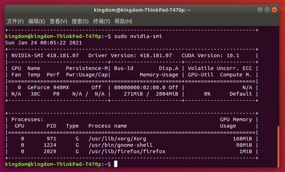Open the 查看(V) menu
Screen dimensions: 285x172
(58, 21)
